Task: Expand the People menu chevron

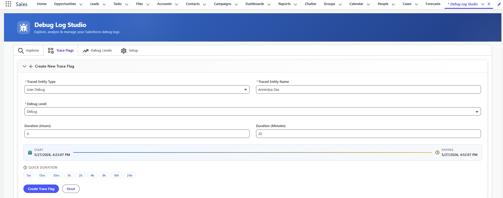Action: (393, 4)
